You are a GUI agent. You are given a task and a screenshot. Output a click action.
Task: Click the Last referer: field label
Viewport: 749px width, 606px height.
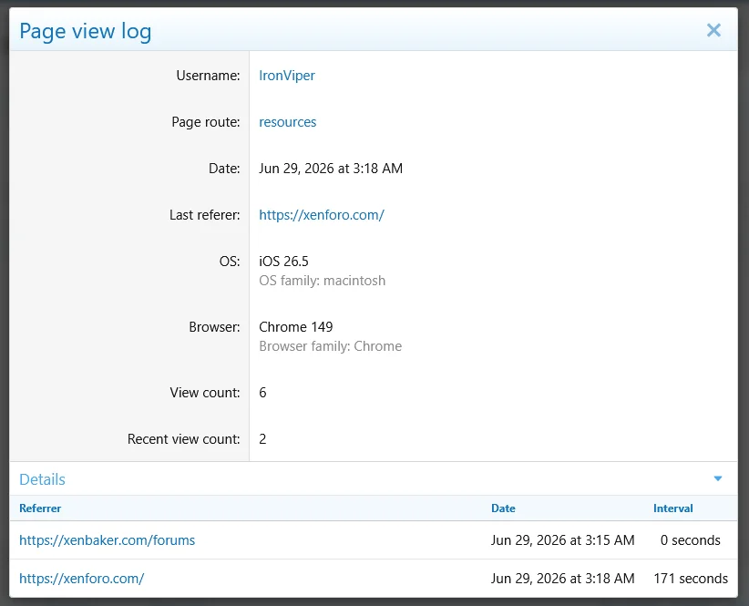click(x=204, y=215)
